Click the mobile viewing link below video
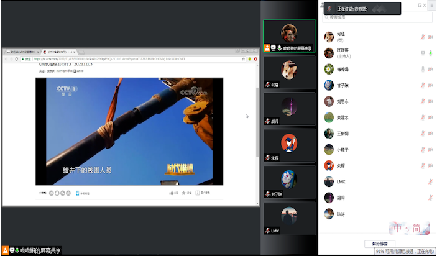 coord(83,193)
